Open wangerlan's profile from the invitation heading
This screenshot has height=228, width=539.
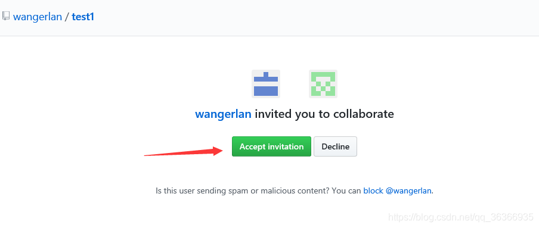point(223,114)
